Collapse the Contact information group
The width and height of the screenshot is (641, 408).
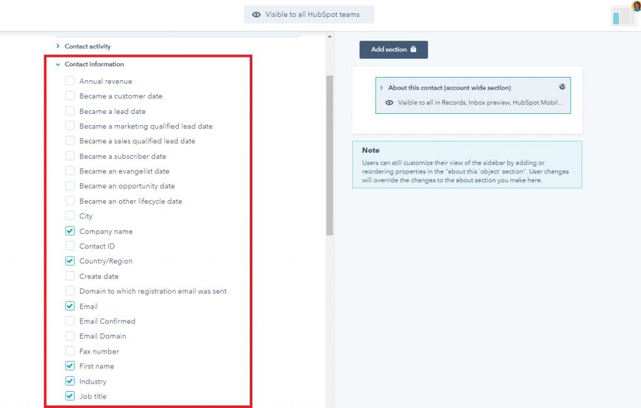click(58, 64)
